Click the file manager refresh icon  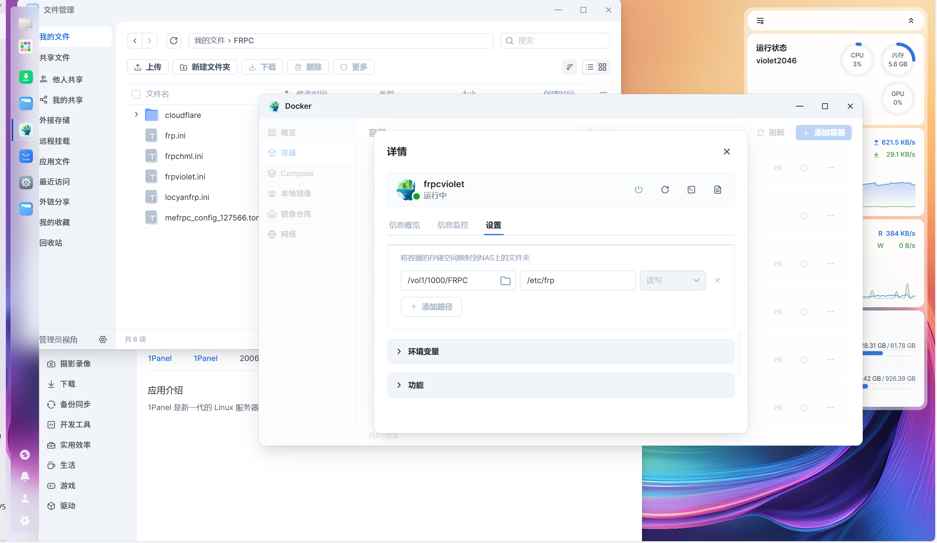(x=173, y=41)
